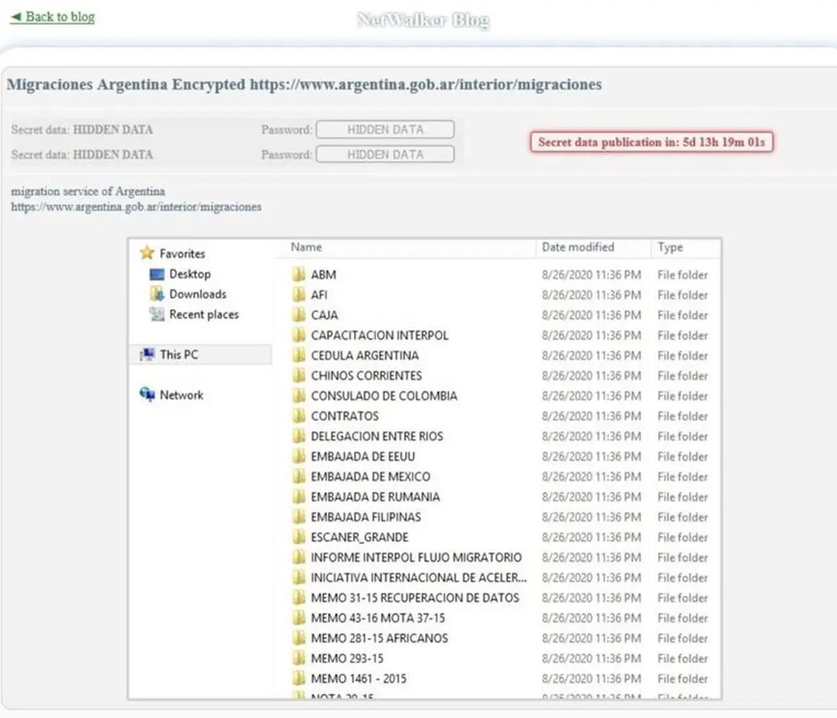Select the Downloads label in Favorites
This screenshot has height=718, width=837.
pyautogui.click(x=197, y=294)
